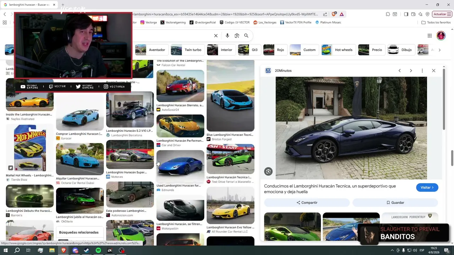Open Task View on the taskbar
Viewport: 454px width, 255px height.
point(28,250)
